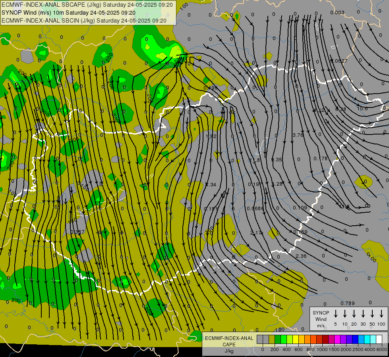The height and width of the screenshot is (357, 389).
Task: Click the 2.36 value on the map
Action: click(x=301, y=256)
